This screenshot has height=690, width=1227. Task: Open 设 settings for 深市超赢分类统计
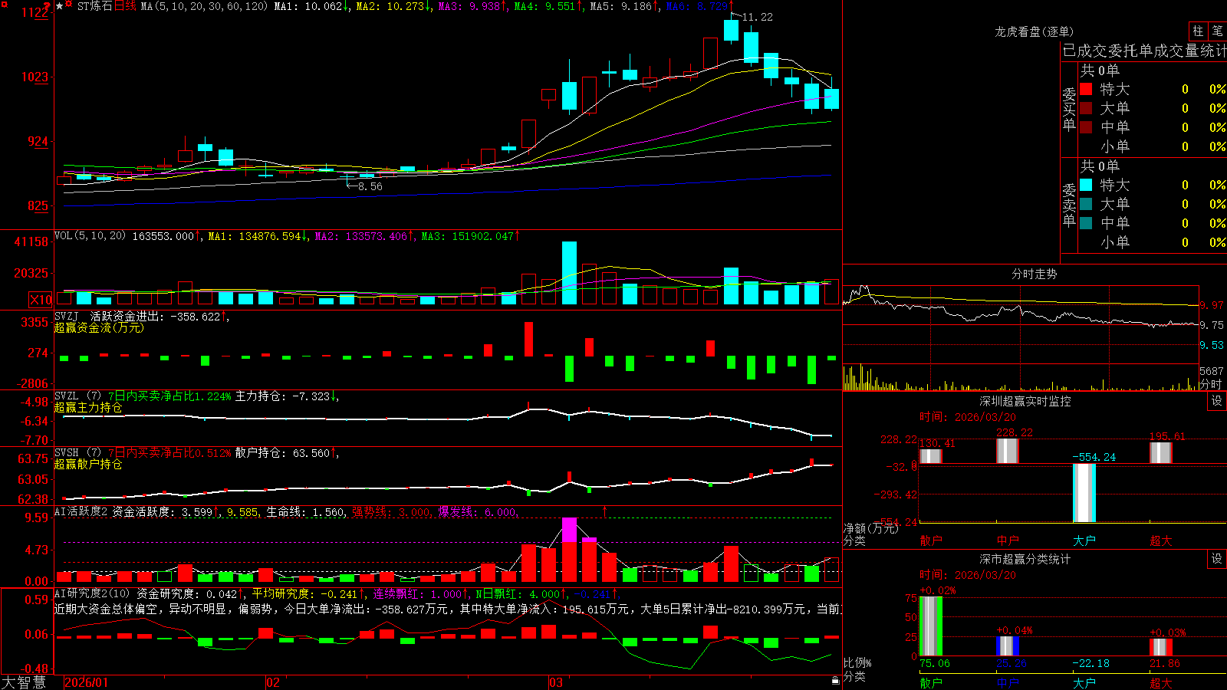point(1217,559)
